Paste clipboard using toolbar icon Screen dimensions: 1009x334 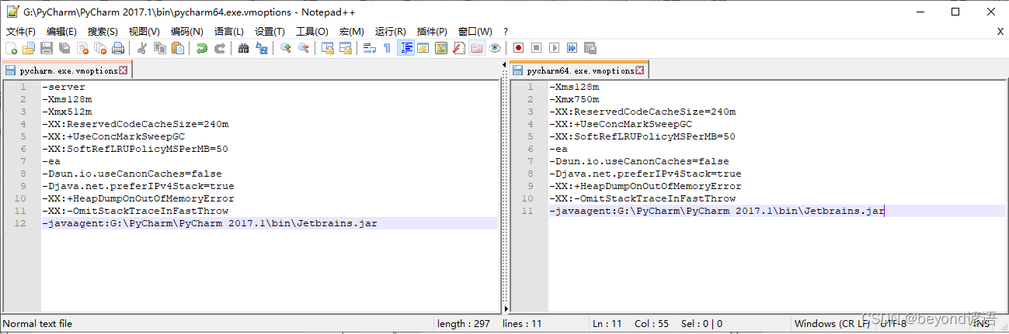[178, 48]
